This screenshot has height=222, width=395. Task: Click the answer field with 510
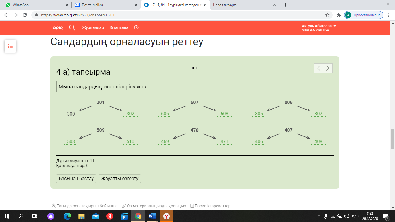(130, 141)
